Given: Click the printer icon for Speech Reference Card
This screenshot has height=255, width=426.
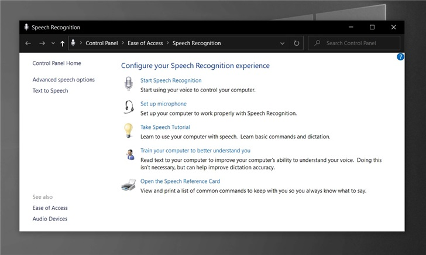Looking at the screenshot, I should click(128, 186).
